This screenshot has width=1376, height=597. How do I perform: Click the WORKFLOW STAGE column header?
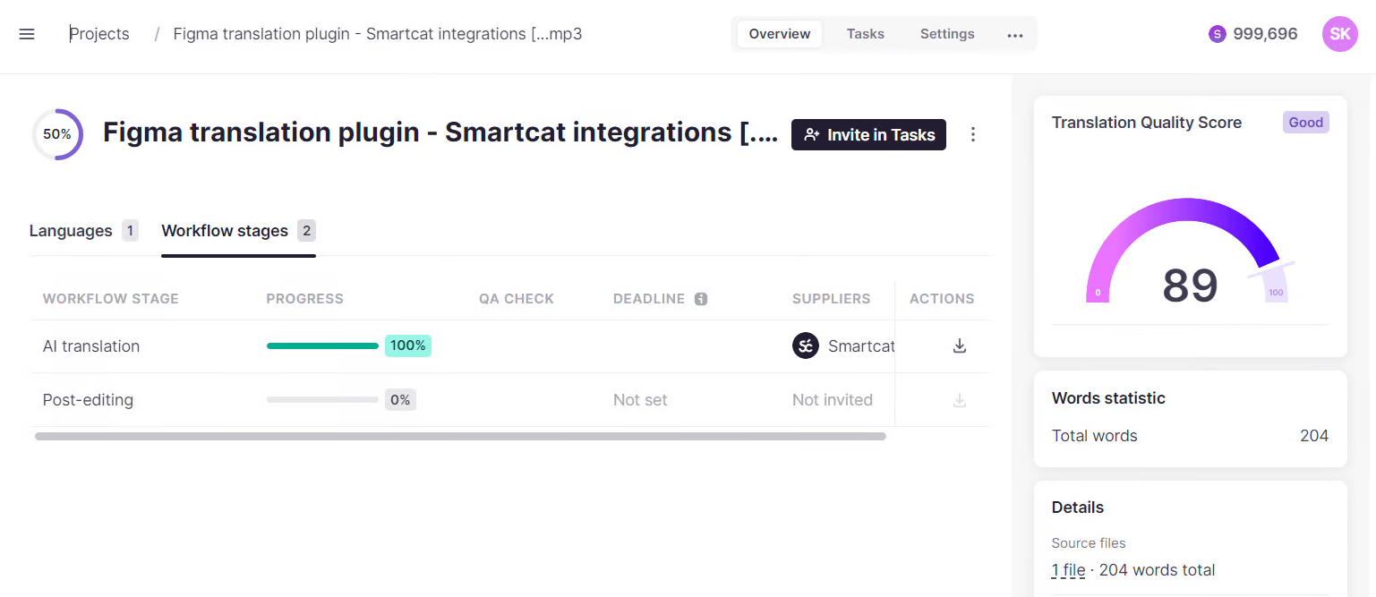[111, 299]
